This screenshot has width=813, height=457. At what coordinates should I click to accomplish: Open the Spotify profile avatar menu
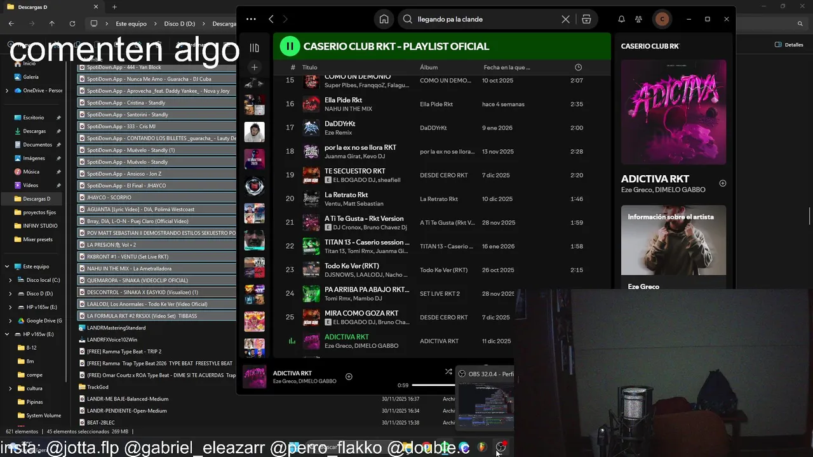pos(662,19)
